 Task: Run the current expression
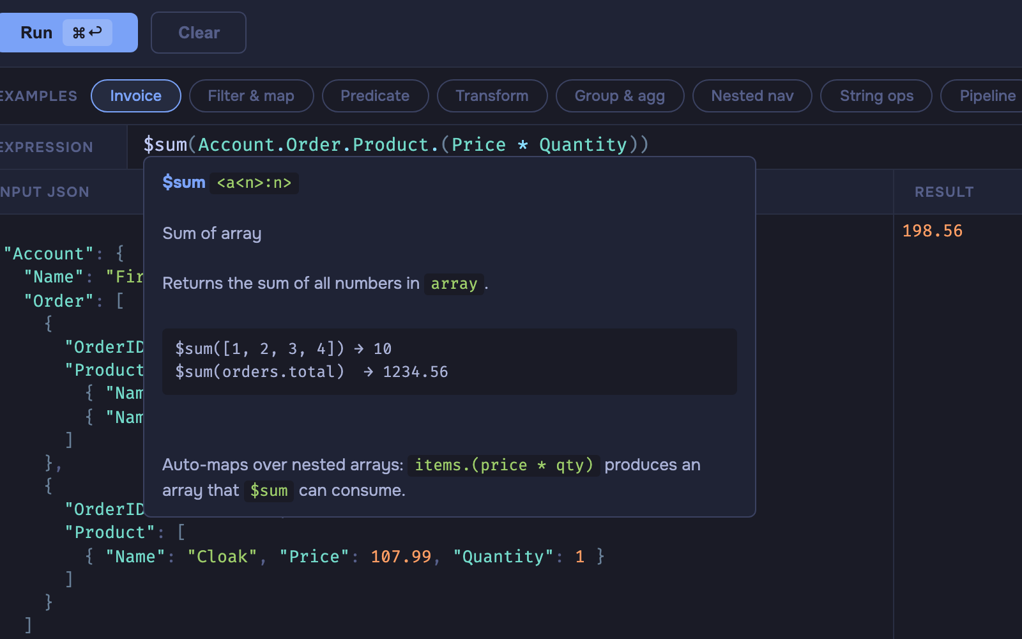tap(37, 32)
